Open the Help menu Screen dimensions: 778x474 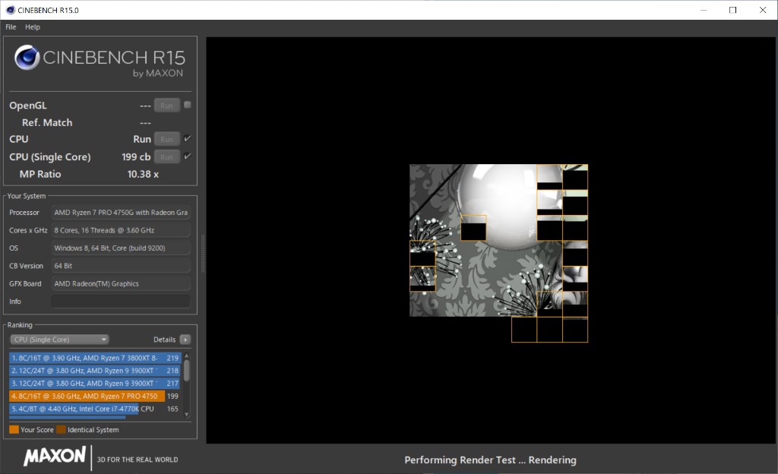33,27
